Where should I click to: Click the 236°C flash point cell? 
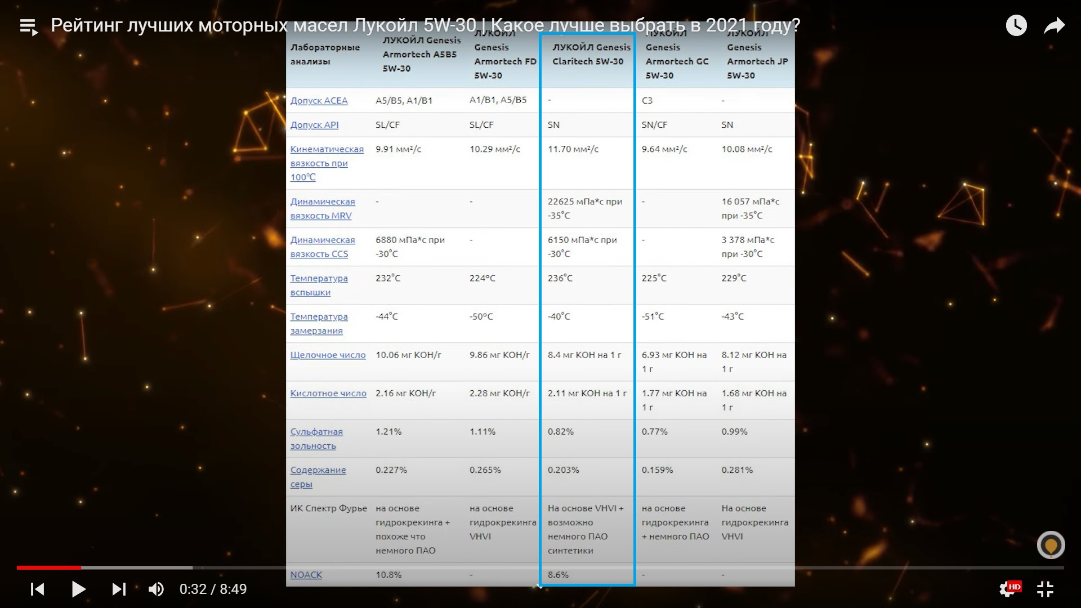pyautogui.click(x=560, y=278)
